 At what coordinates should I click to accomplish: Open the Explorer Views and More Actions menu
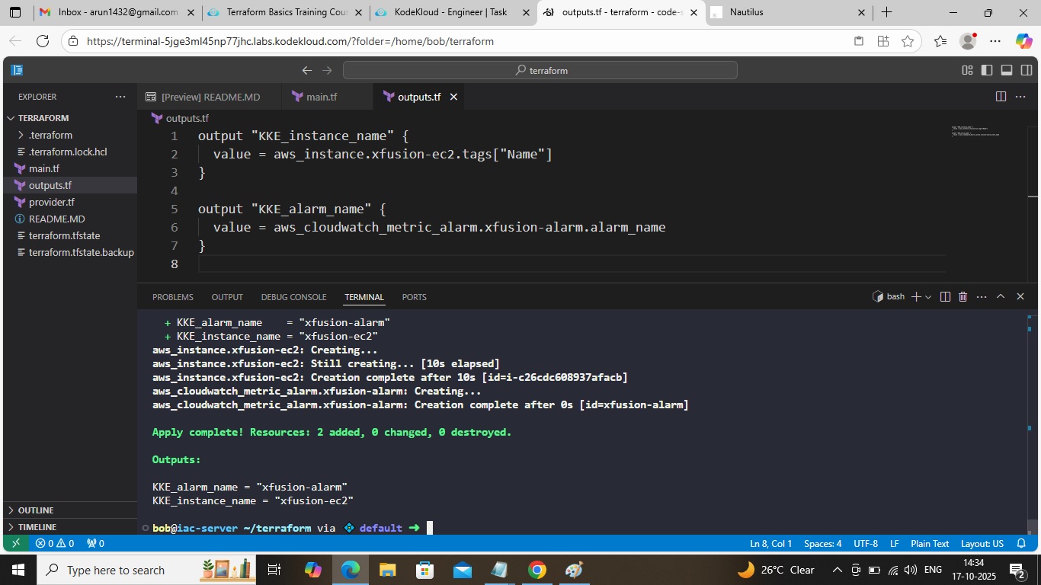pyautogui.click(x=120, y=97)
